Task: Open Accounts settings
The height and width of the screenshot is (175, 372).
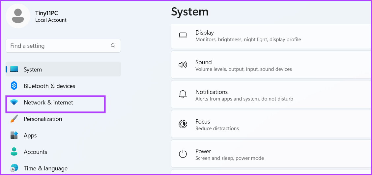Action: tap(63, 152)
